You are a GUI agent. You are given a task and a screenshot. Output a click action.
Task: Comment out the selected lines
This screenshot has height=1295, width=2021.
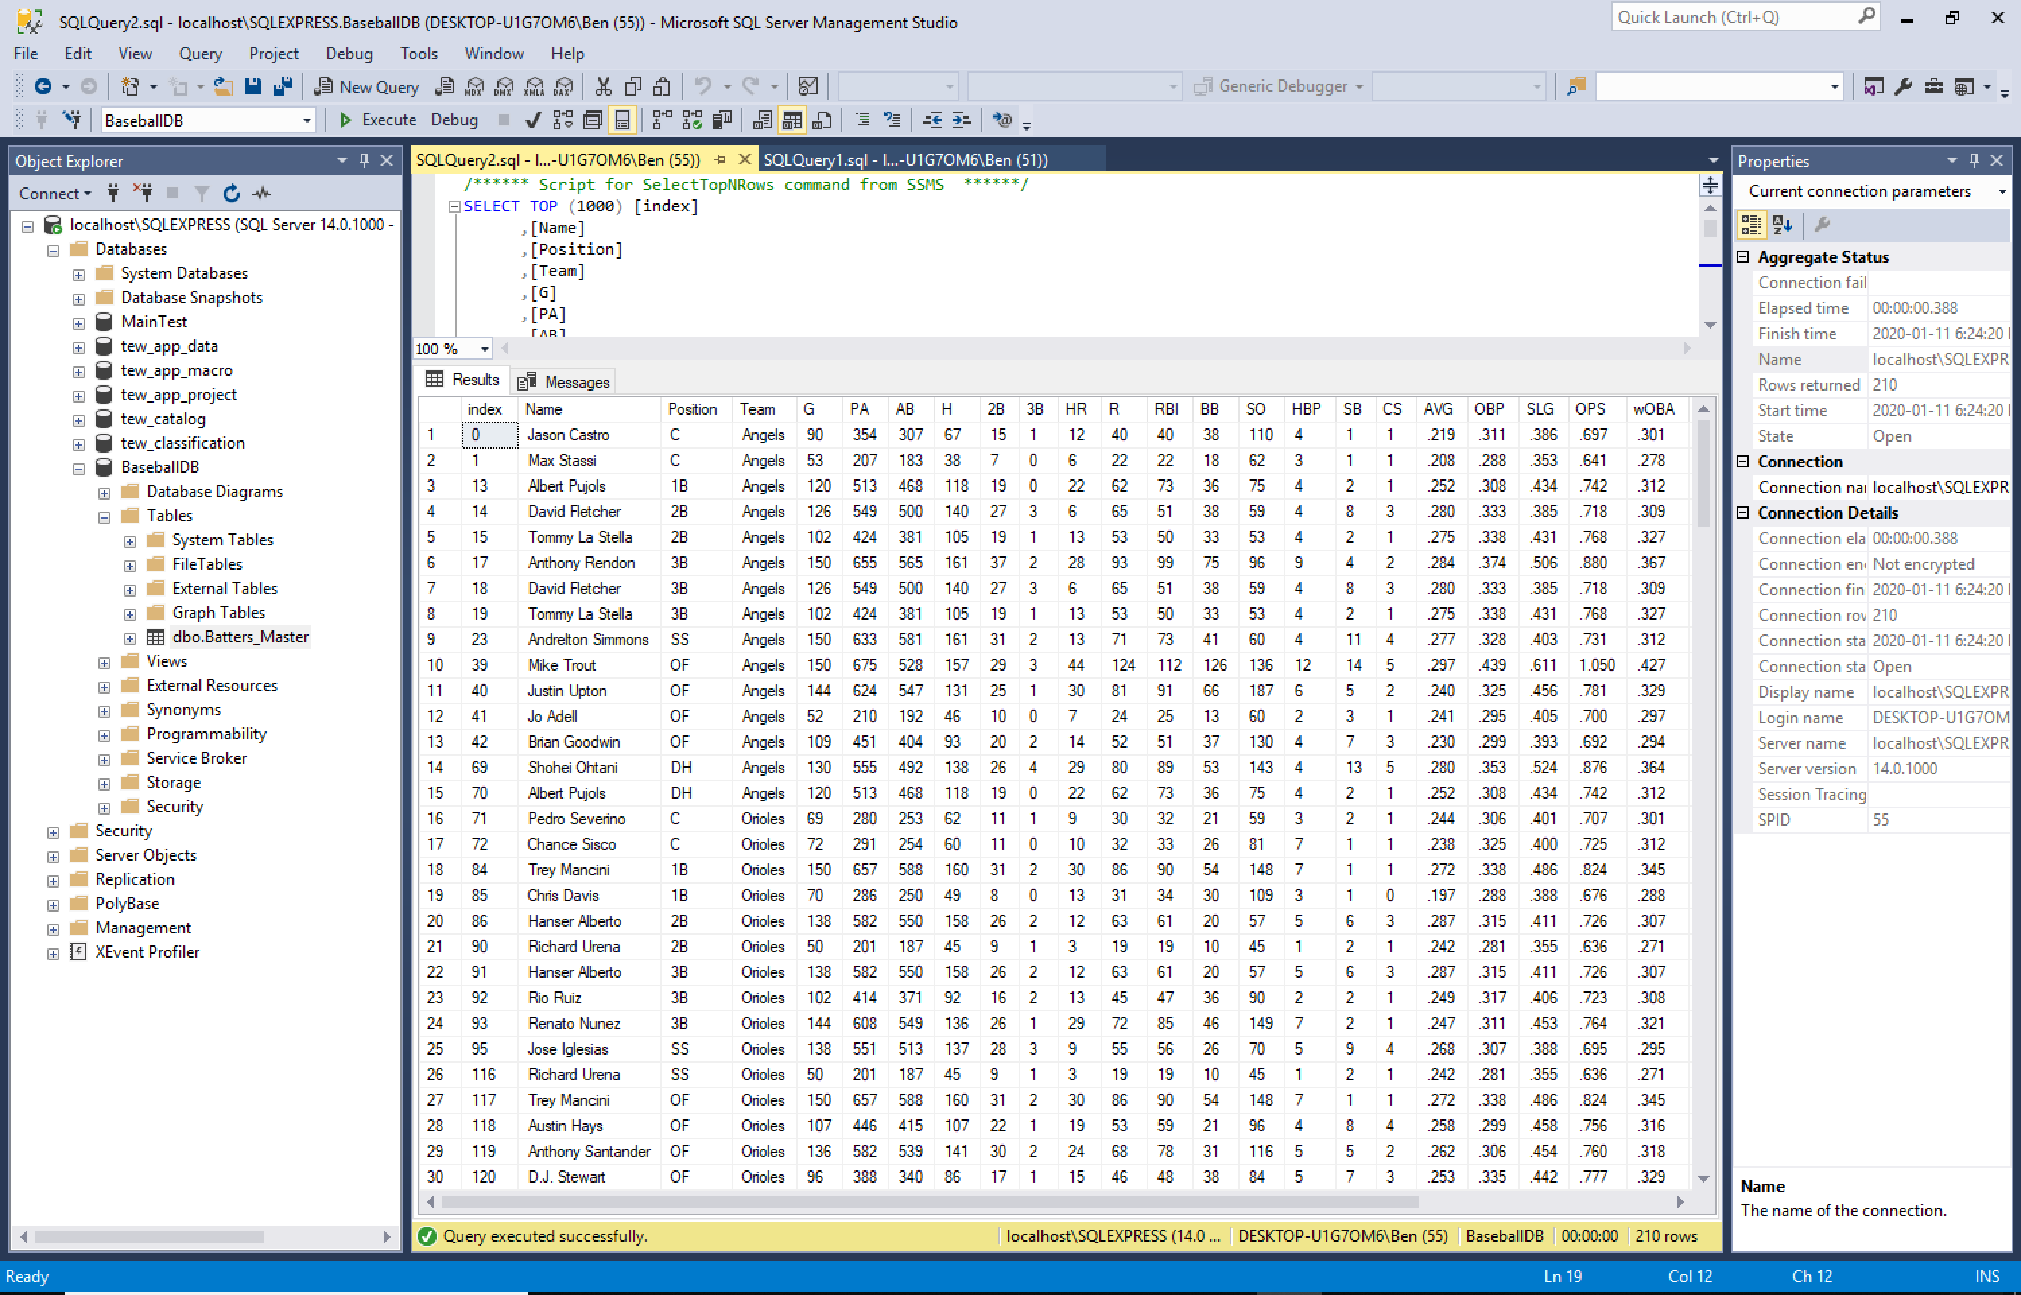[862, 121]
